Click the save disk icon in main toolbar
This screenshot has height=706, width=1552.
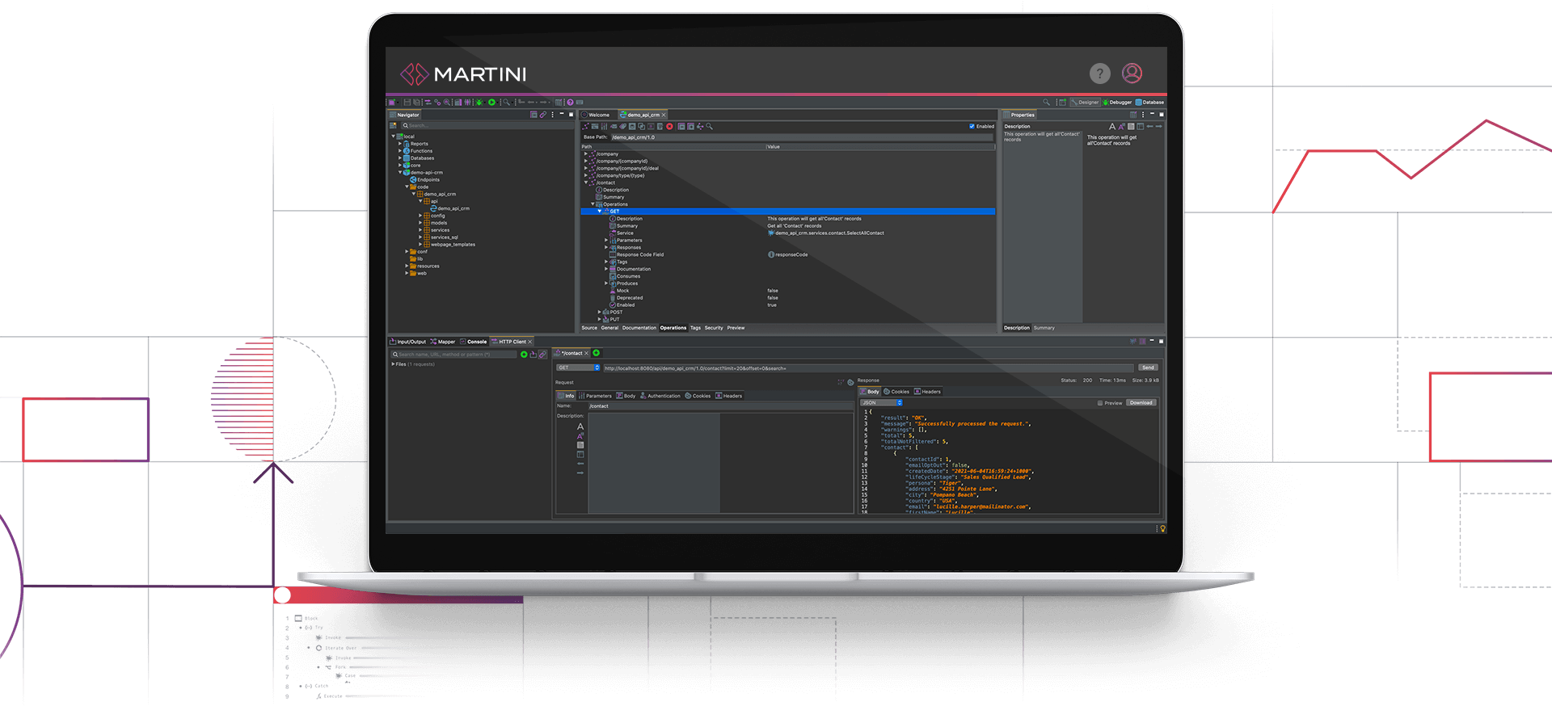[407, 103]
